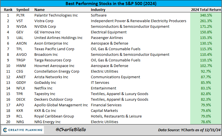Click the @CharlieBilello handle

tap(71, 130)
